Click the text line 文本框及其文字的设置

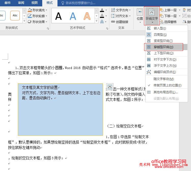pos(40,87)
